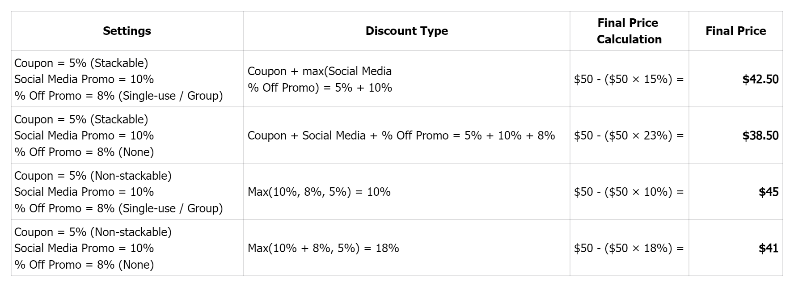794x287 pixels.
Task: Select the $38.50 final price cell
Action: point(735,135)
